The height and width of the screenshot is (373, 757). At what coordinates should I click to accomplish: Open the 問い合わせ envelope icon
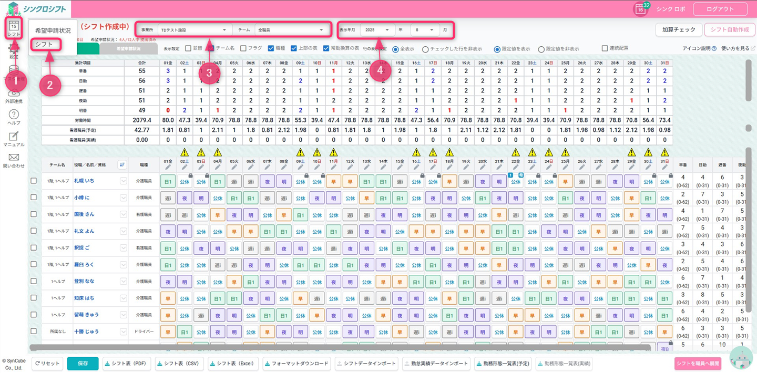pos(14,161)
